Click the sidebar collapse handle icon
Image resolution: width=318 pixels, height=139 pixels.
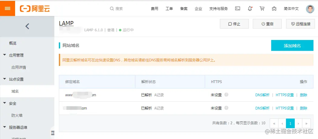pyautogui.click(x=53, y=133)
